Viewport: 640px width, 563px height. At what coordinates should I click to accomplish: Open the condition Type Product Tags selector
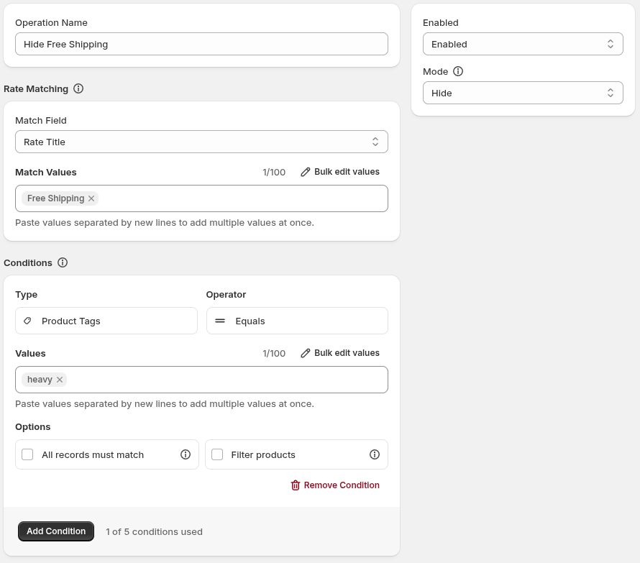(x=106, y=321)
